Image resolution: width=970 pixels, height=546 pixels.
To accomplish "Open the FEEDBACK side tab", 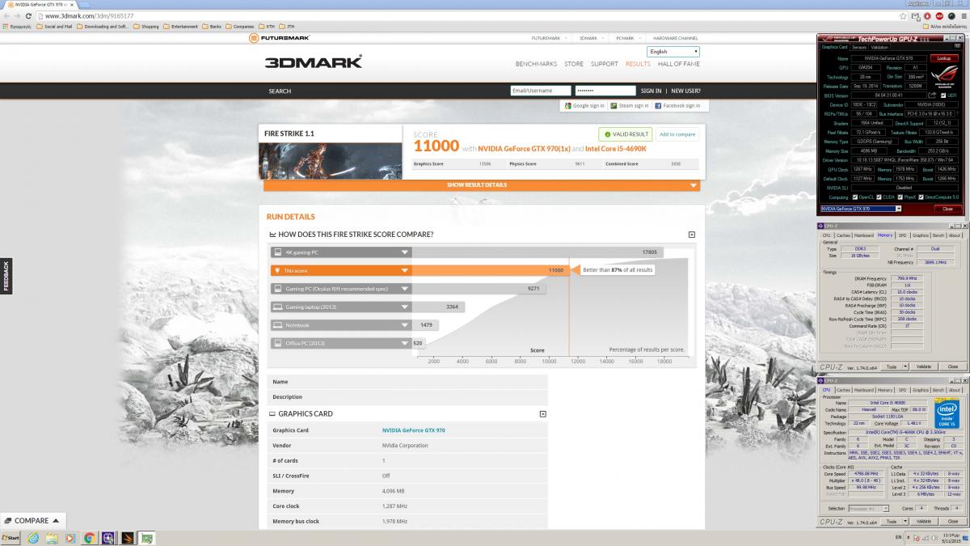I will point(6,276).
